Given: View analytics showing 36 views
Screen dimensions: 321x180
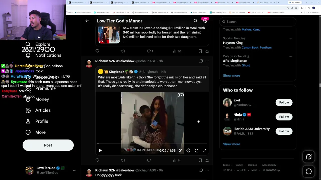Looking at the screenshot, I should 177,51.
